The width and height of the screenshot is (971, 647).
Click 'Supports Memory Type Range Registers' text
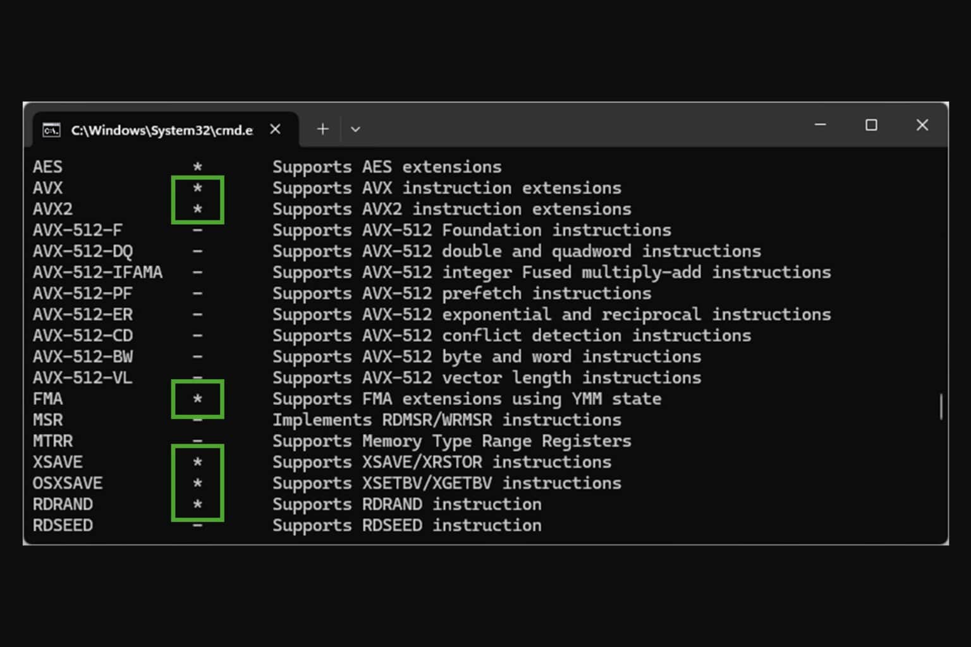[x=452, y=441]
